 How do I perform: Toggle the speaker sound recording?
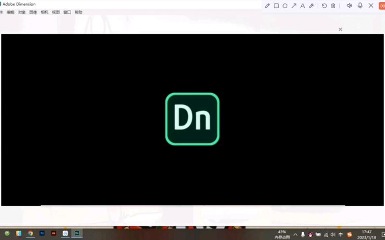[x=349, y=5]
